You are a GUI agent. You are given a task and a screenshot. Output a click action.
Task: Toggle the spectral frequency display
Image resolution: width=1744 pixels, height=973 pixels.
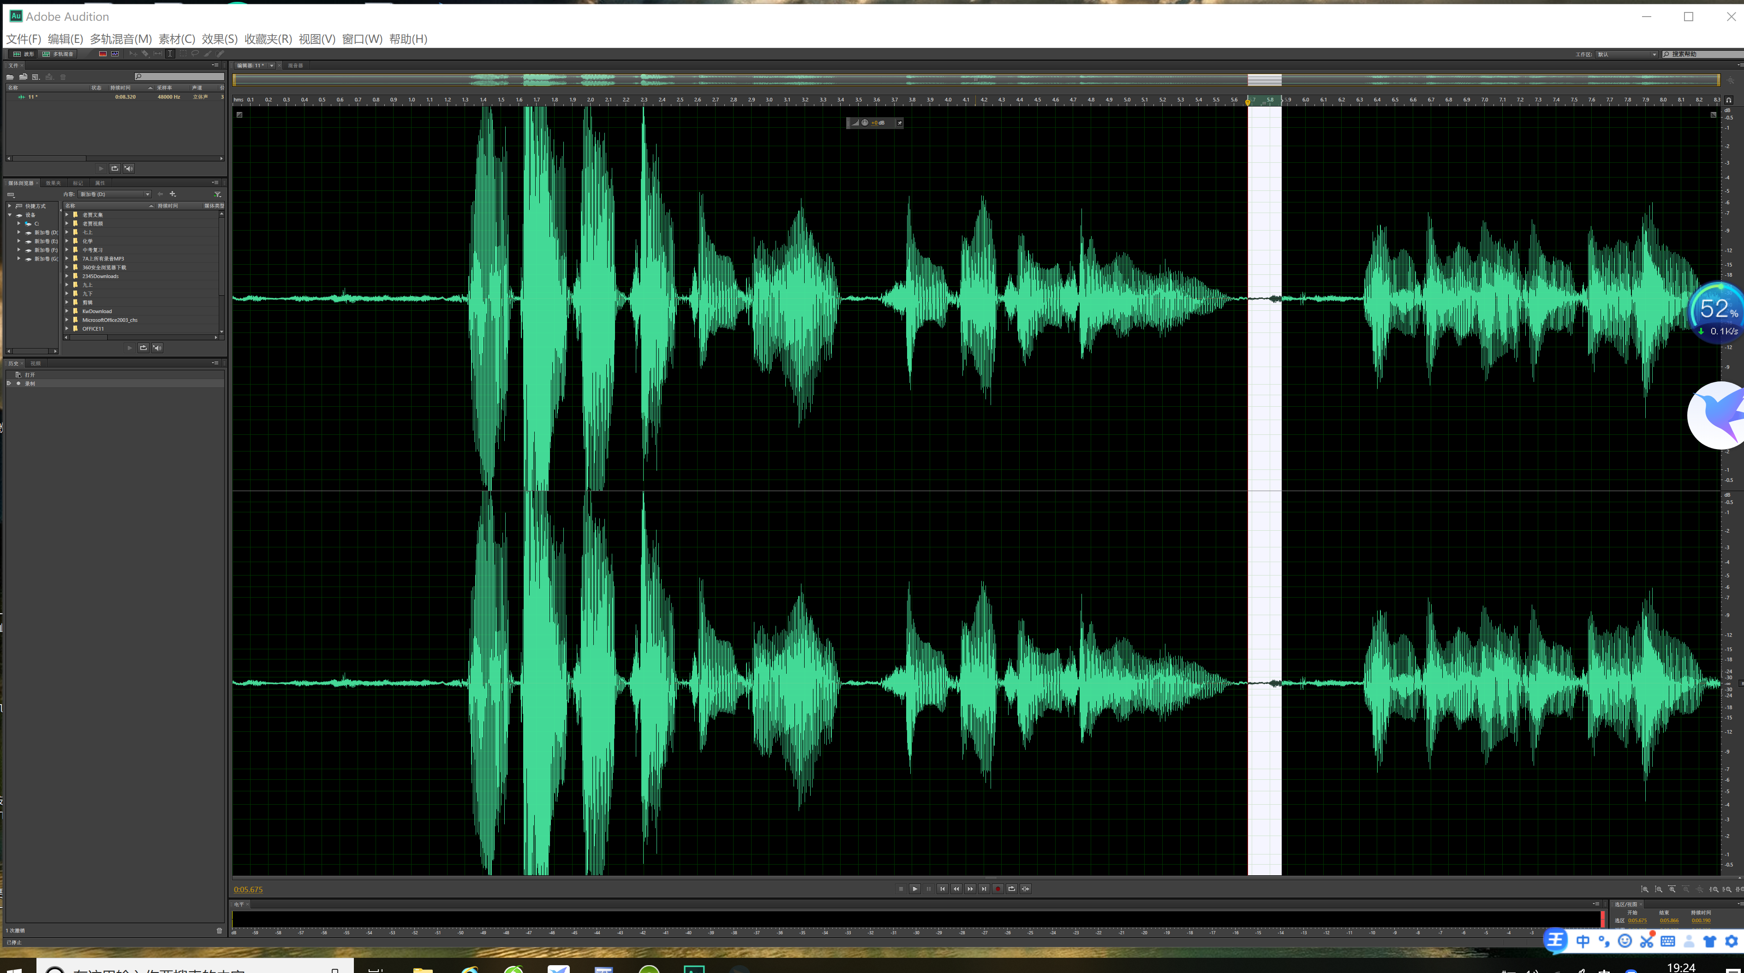coord(103,54)
